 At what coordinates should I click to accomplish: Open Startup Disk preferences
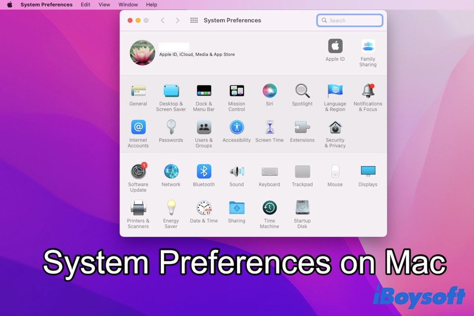pyautogui.click(x=302, y=208)
